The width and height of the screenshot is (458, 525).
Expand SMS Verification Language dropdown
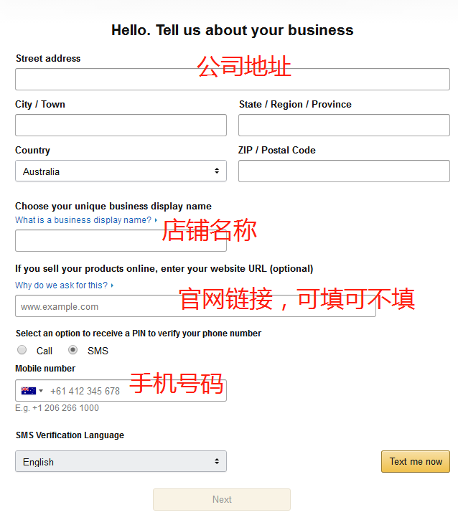(121, 462)
